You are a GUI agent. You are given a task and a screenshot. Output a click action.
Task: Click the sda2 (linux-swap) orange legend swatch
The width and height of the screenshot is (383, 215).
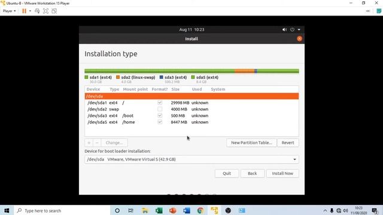[x=118, y=77]
